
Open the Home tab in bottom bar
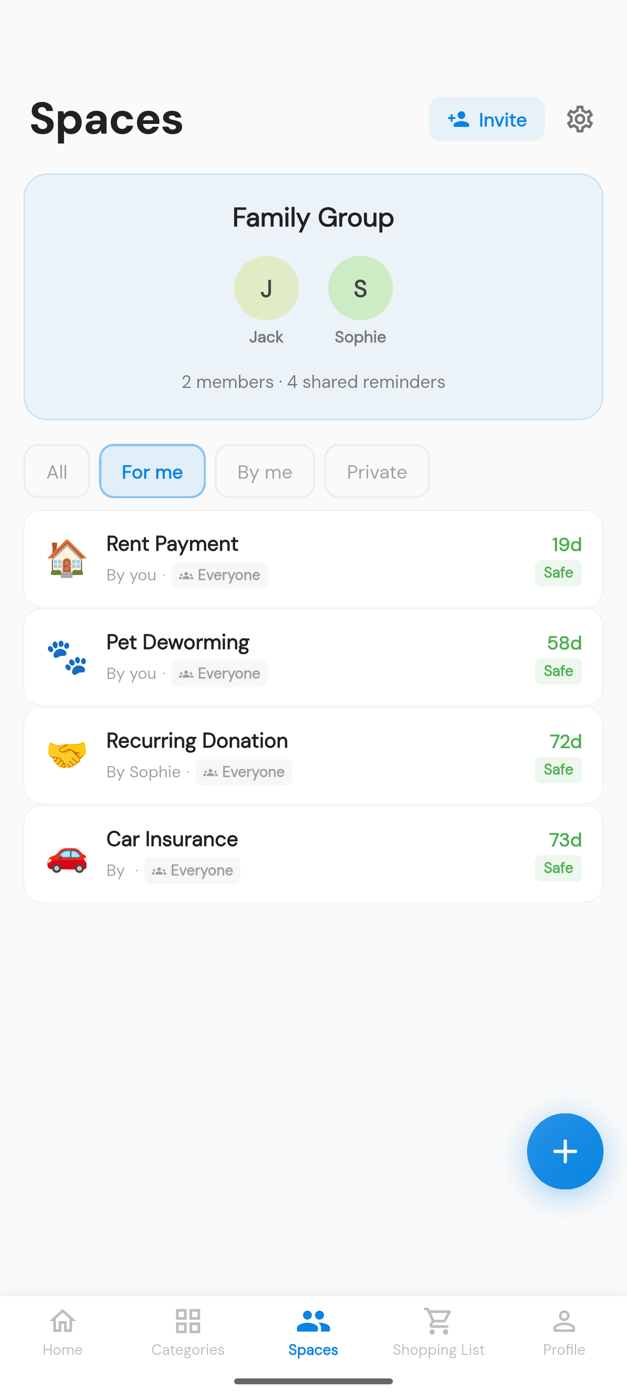(62, 1332)
